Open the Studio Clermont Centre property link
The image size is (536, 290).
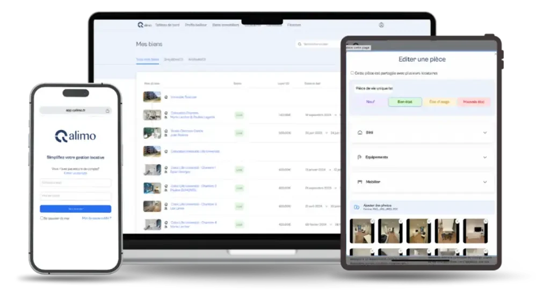187,131
